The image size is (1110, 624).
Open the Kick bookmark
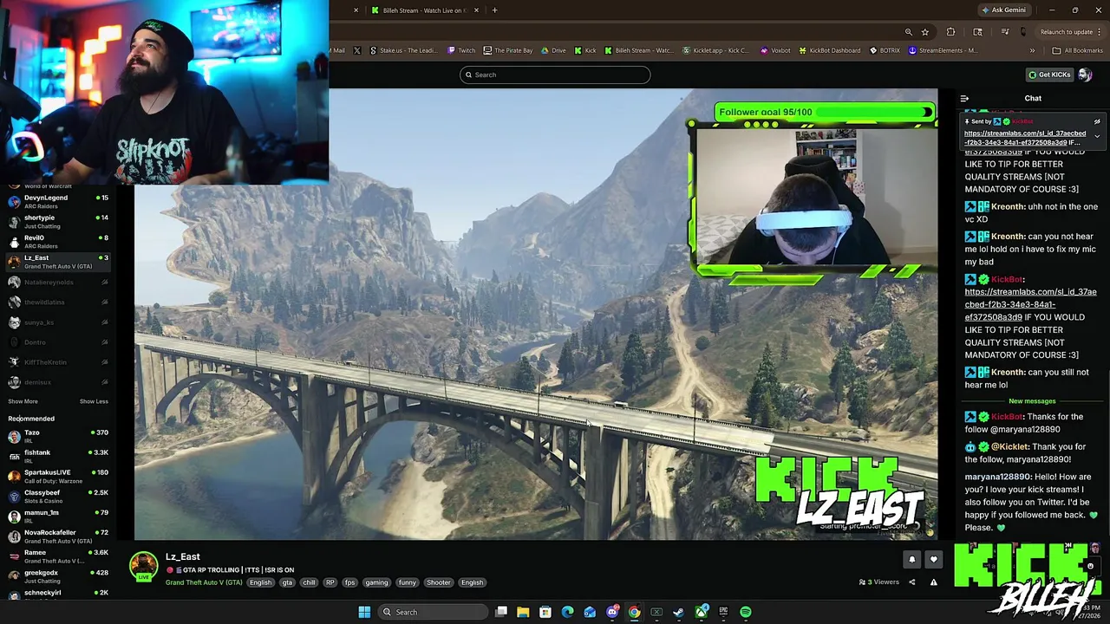point(585,50)
